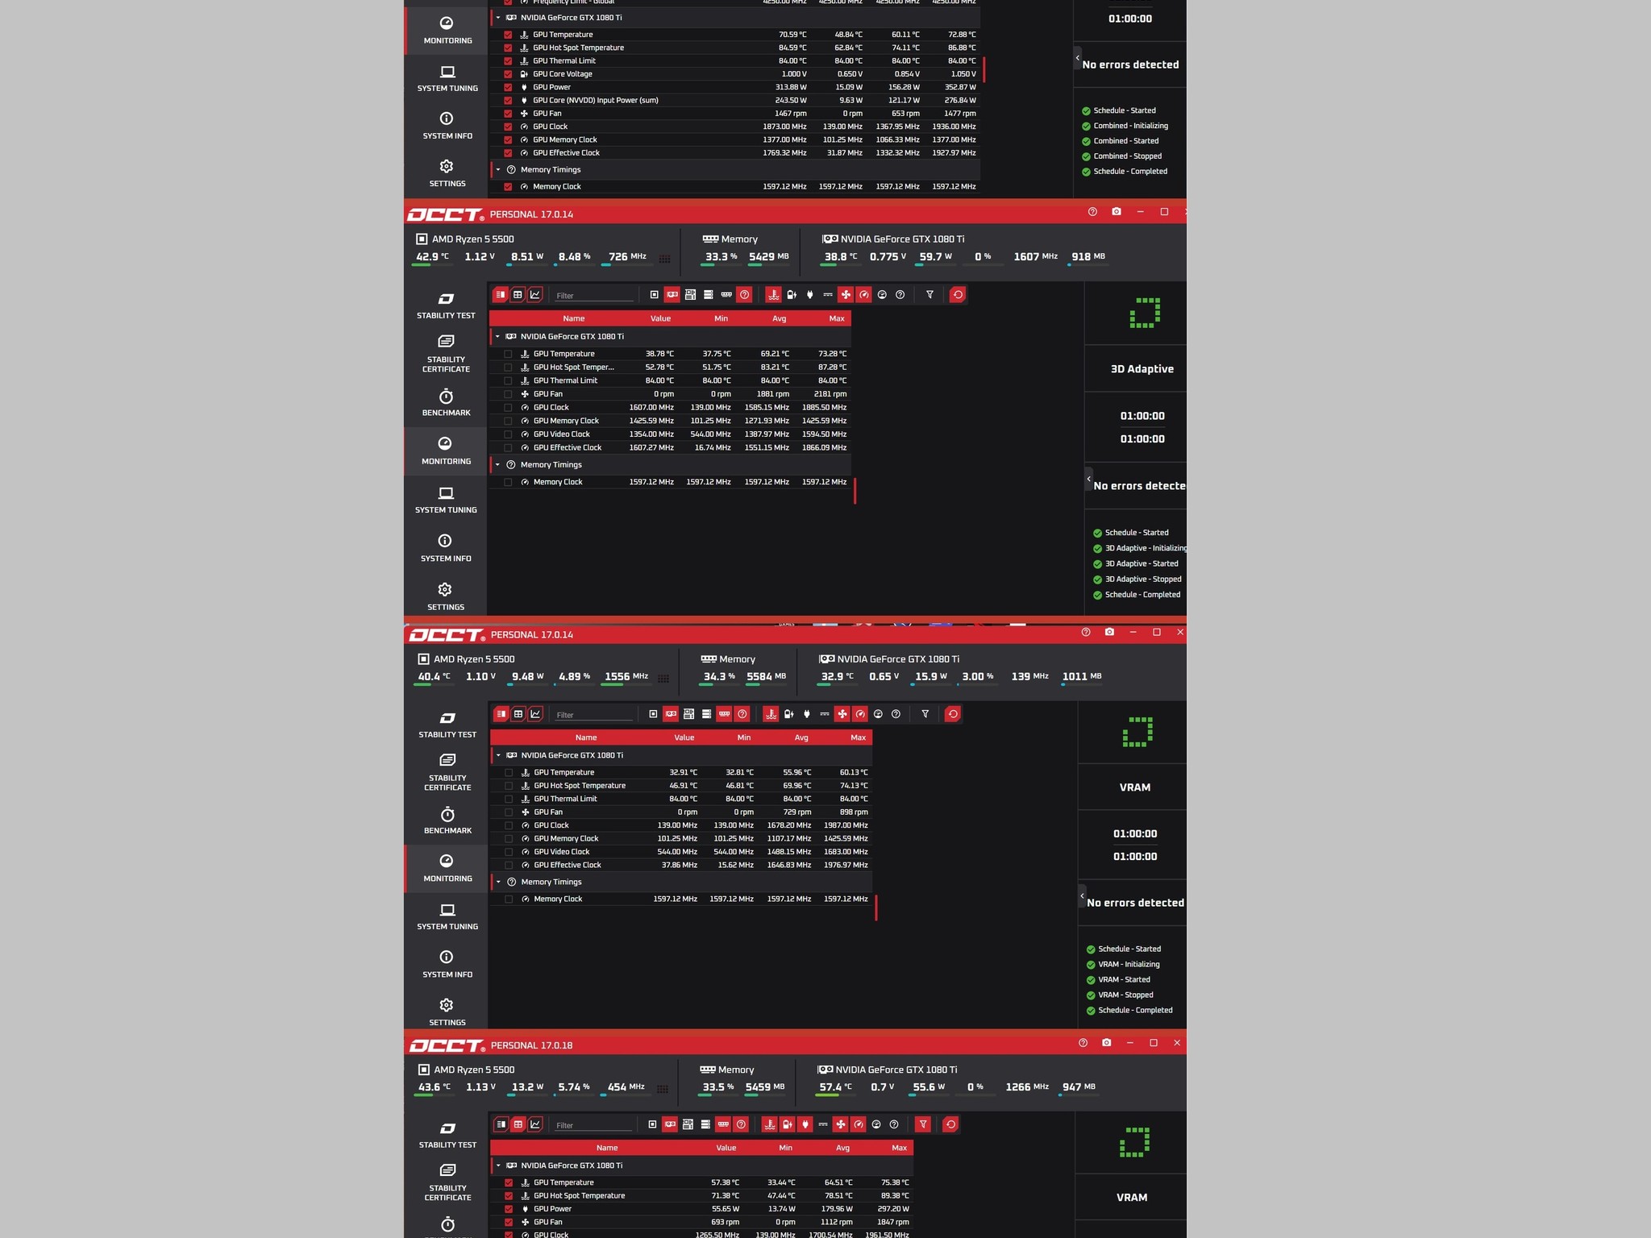Screen dimensions: 1651x1238
Task: Take screenshot via camera icon in 17.0.14 3D Adaptive window
Action: point(1117,212)
